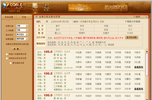
Task: Select the name 刘素华
Action: [x=79, y=62]
